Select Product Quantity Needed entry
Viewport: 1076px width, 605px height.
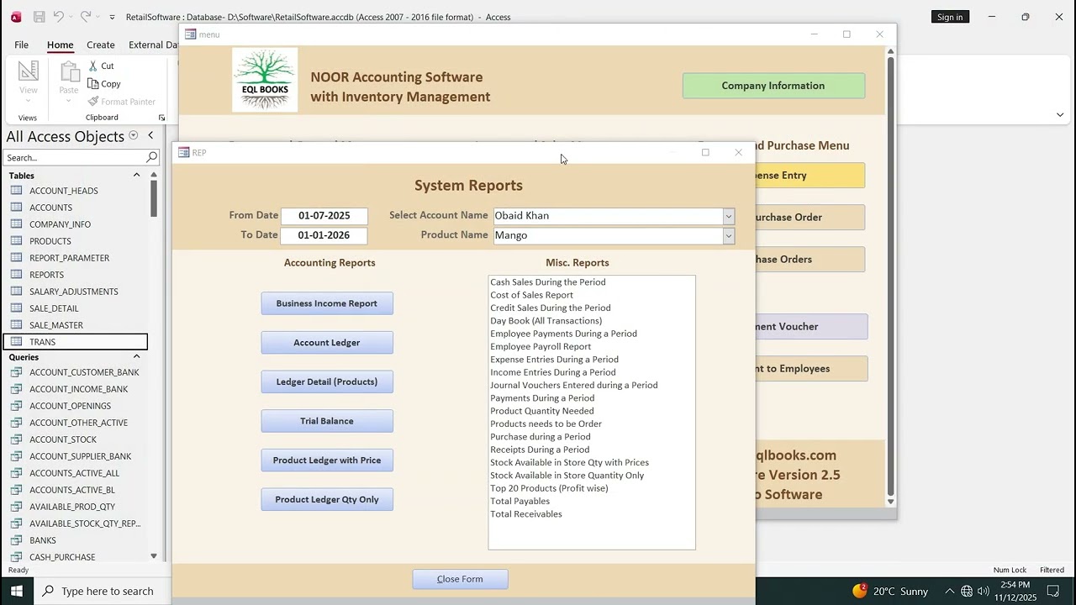coord(542,411)
